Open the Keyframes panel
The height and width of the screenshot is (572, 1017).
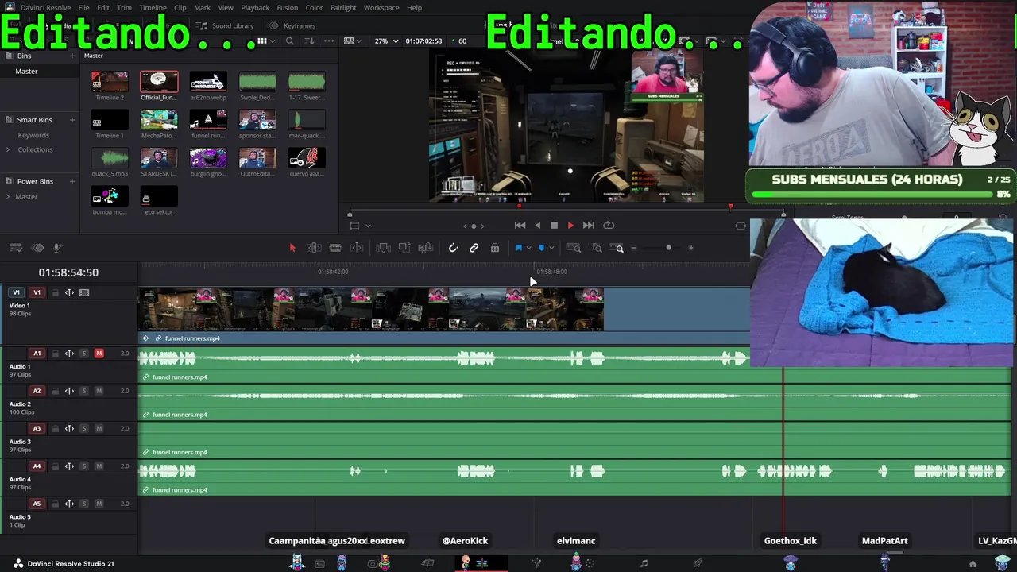point(292,25)
